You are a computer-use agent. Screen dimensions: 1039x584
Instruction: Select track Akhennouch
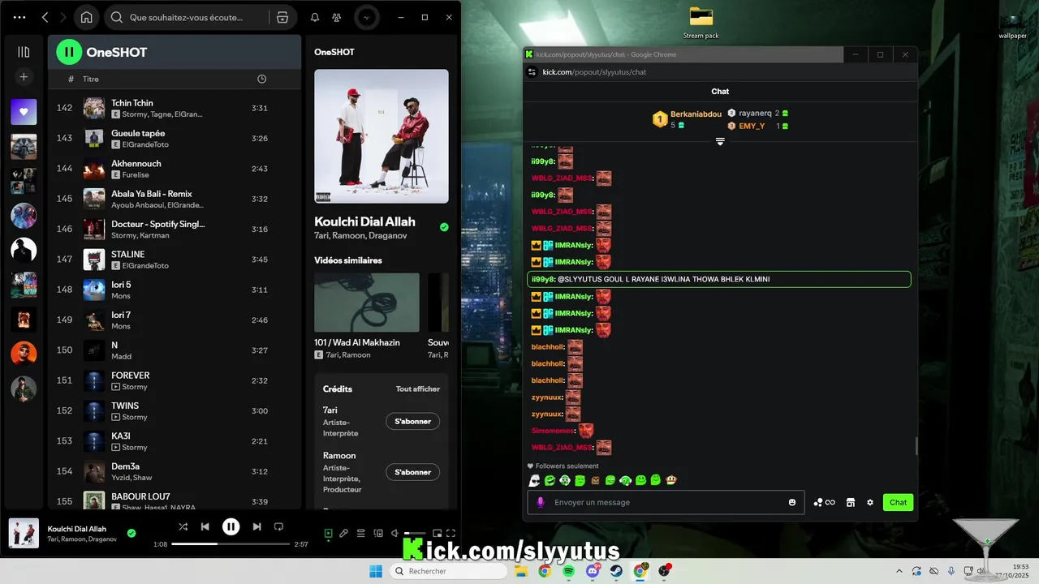coord(175,168)
